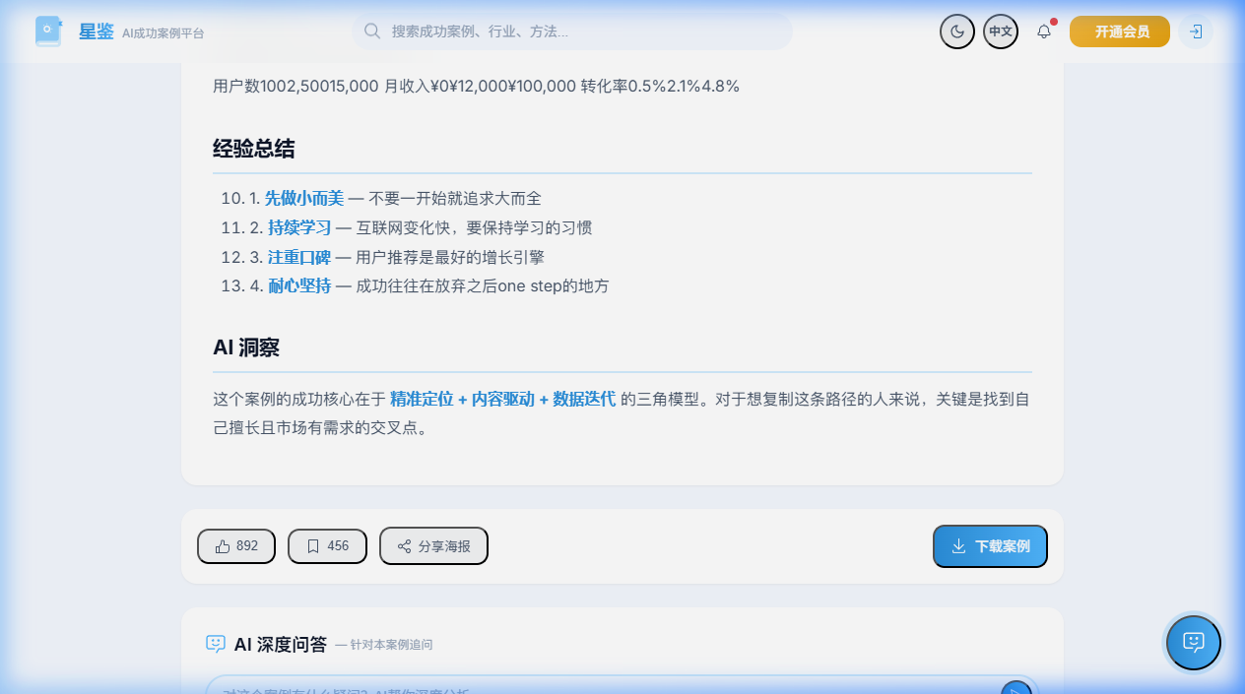This screenshot has height=694, width=1245.
Task: Switch language using the 中文 toggle
Action: [1000, 31]
